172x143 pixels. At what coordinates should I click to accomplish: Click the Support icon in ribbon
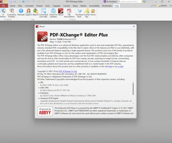pos(29,12)
